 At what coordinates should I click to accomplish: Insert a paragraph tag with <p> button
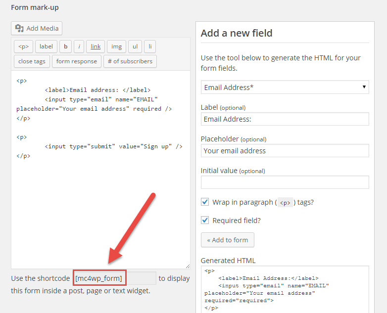23,46
